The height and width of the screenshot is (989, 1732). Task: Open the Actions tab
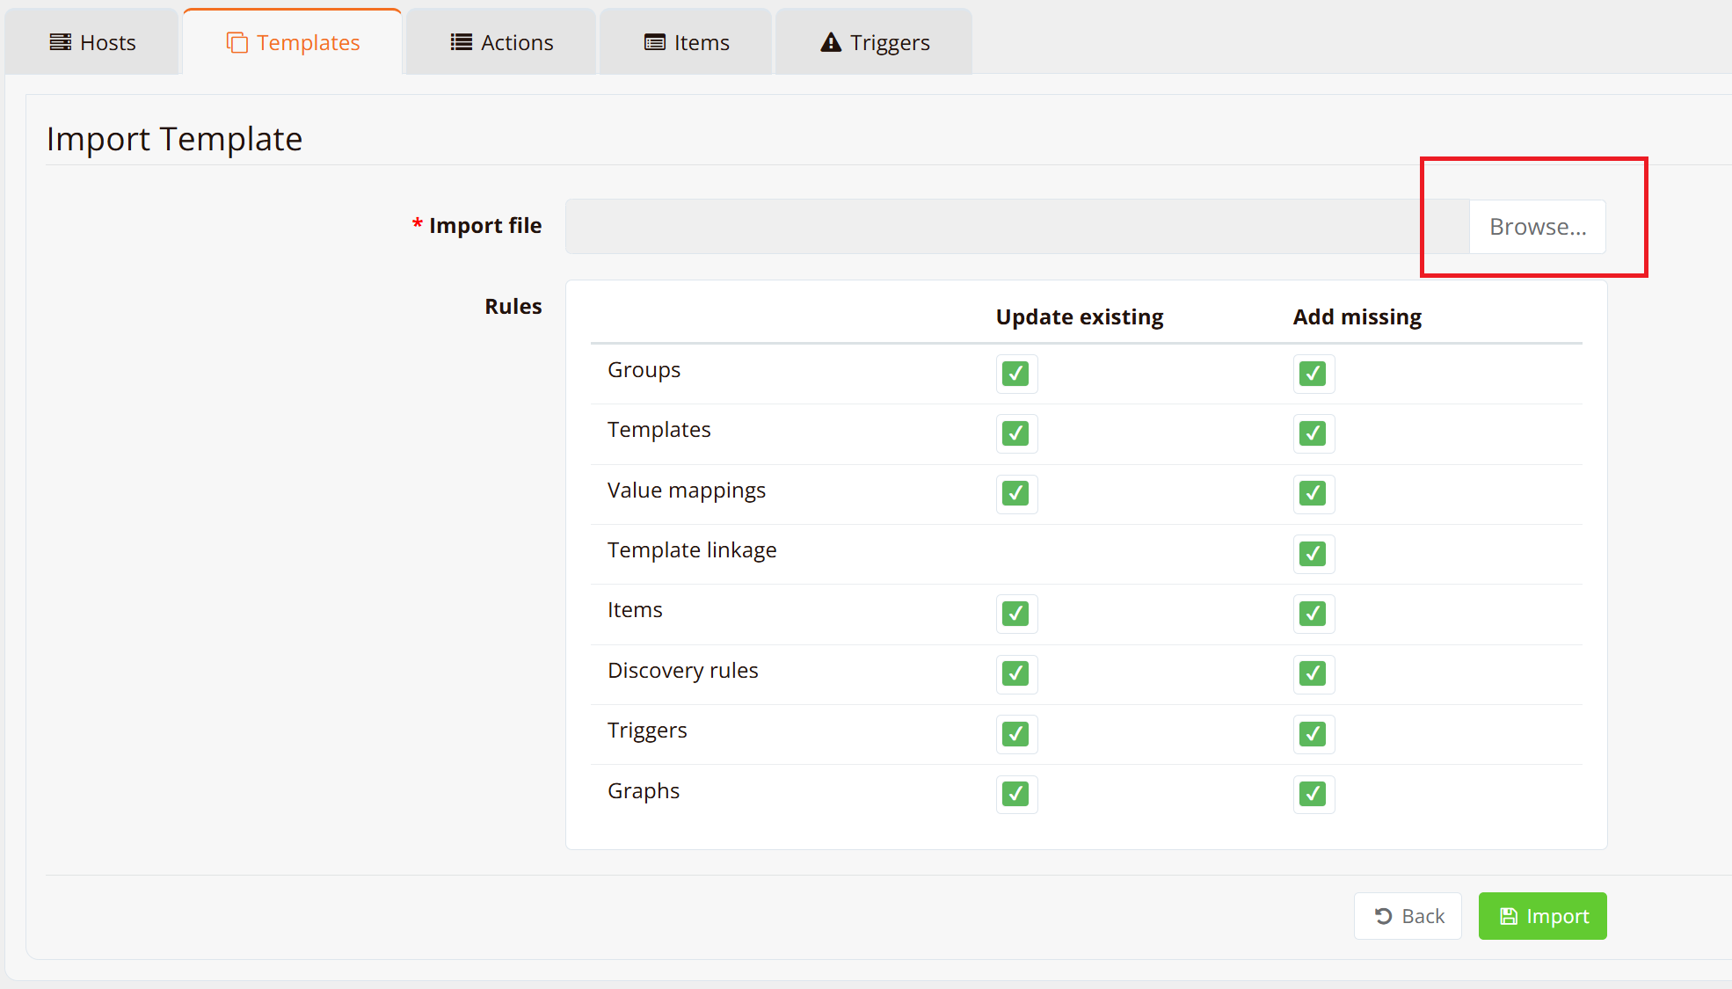501,42
